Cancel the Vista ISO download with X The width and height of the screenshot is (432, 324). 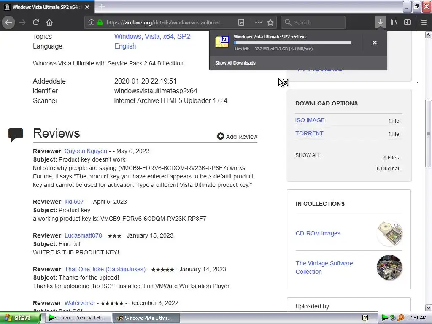pos(375,43)
